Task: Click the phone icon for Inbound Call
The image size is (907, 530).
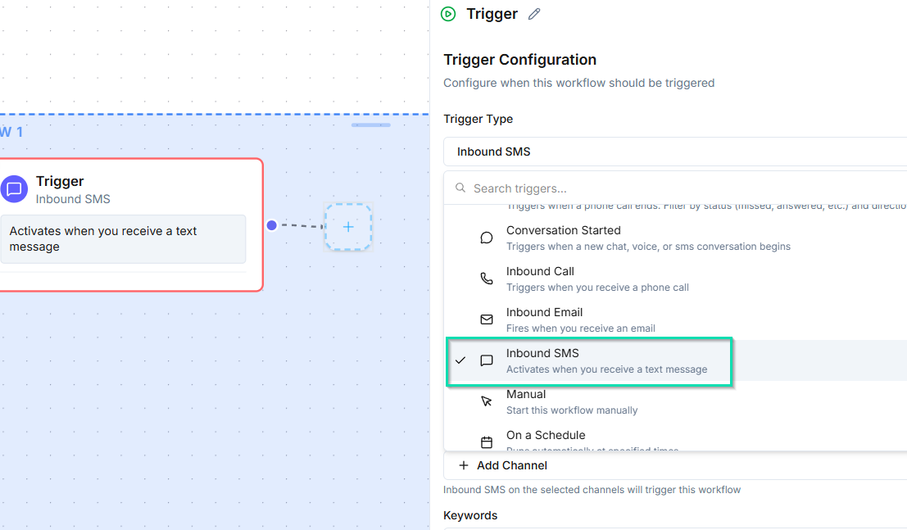Action: pos(487,279)
